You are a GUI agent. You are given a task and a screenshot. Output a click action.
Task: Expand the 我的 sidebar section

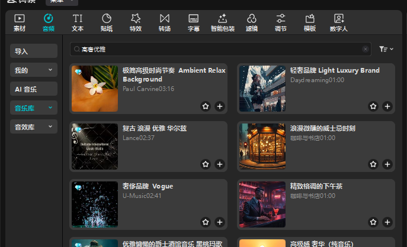coord(34,70)
